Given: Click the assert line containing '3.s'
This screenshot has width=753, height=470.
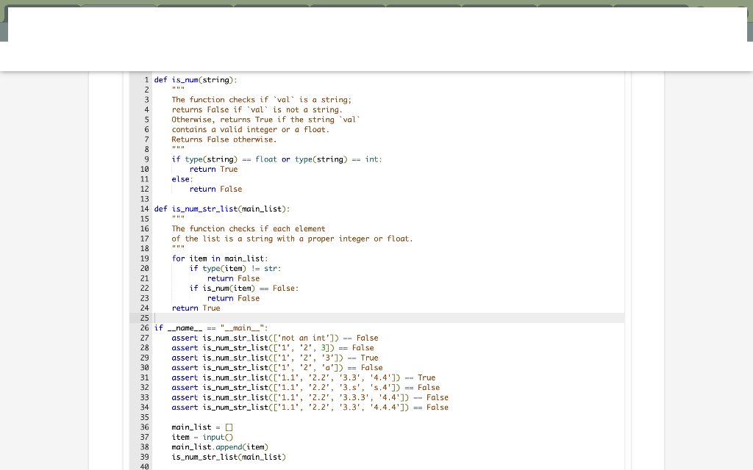Looking at the screenshot, I should point(305,388).
